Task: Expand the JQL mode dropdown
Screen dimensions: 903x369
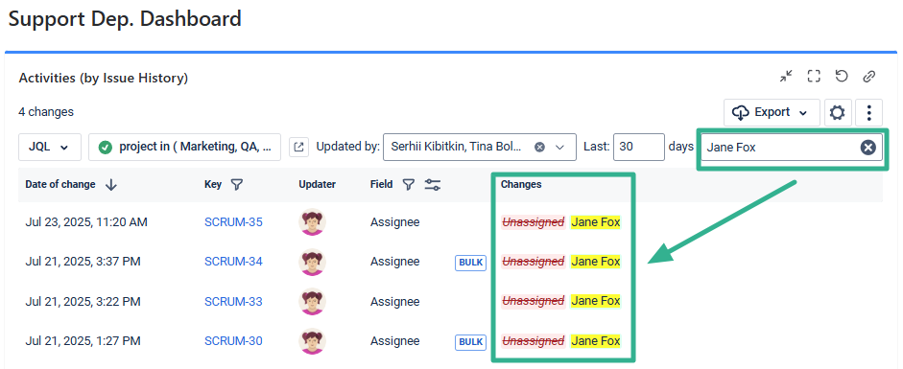Action: (x=50, y=148)
